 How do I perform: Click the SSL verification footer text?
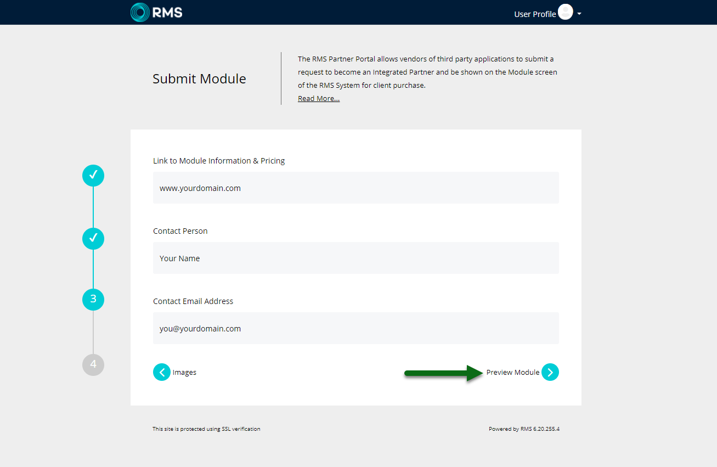point(206,429)
